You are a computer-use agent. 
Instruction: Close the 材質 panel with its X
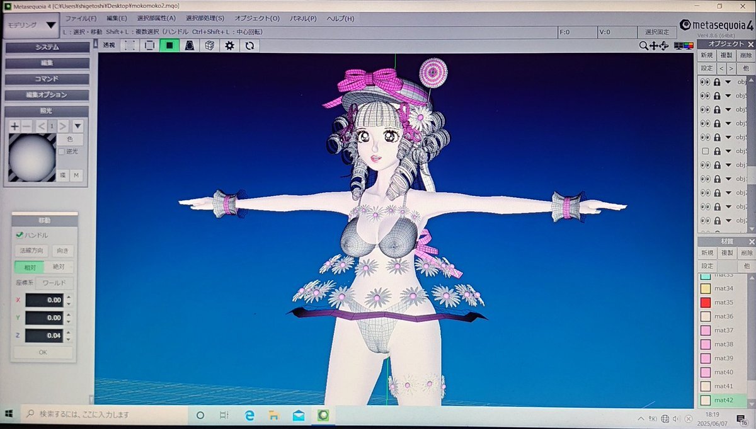click(750, 241)
